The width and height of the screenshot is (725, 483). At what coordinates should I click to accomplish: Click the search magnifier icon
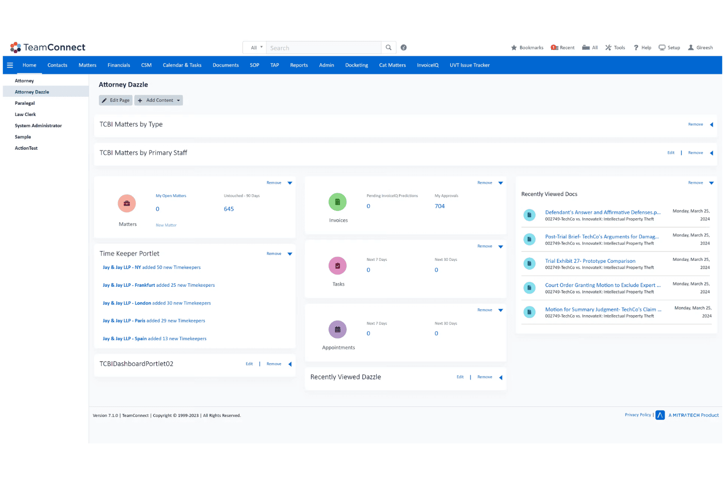tap(388, 47)
